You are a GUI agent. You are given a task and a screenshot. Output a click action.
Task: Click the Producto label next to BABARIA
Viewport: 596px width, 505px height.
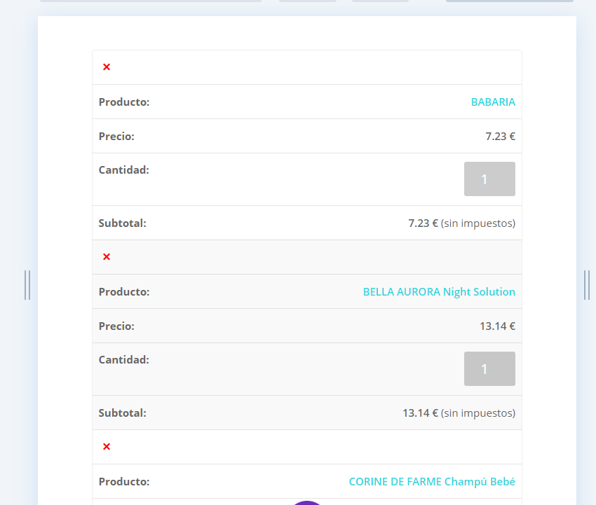point(124,102)
